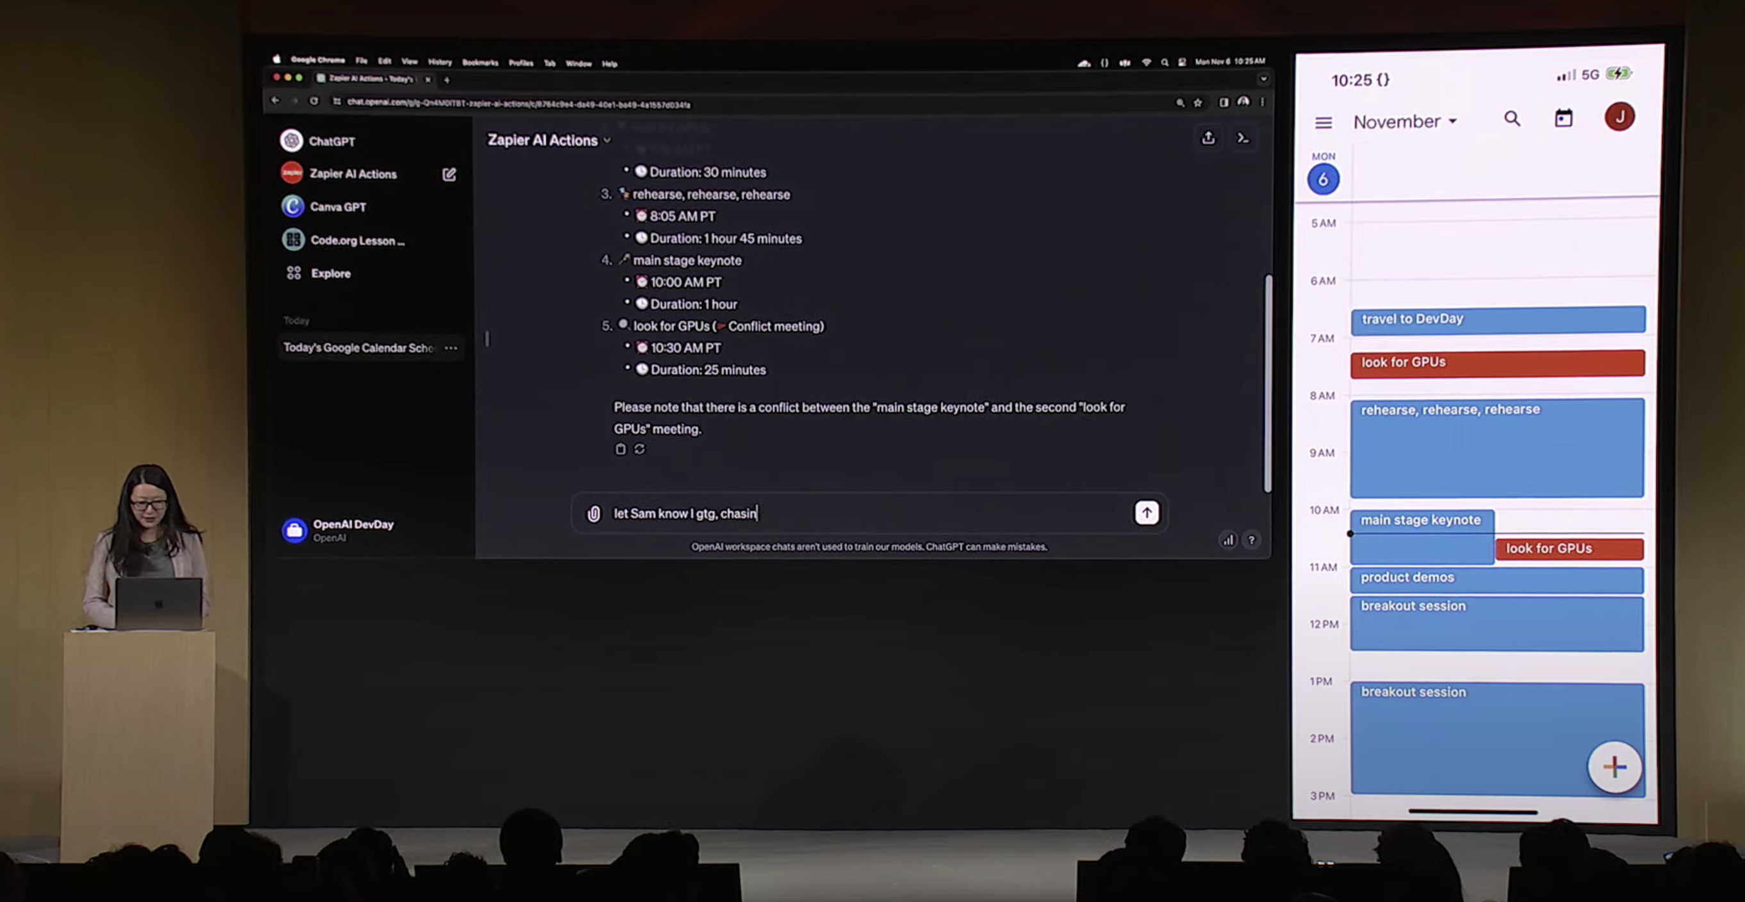Image resolution: width=1745 pixels, height=902 pixels.
Task: Click the paperclip attach file icon
Action: (593, 513)
